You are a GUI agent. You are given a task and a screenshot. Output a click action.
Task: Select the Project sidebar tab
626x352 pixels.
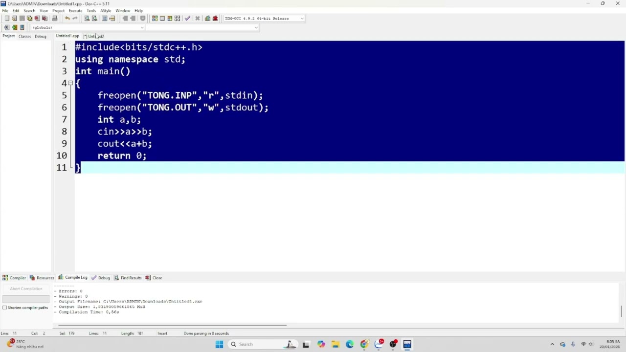[x=8, y=36]
